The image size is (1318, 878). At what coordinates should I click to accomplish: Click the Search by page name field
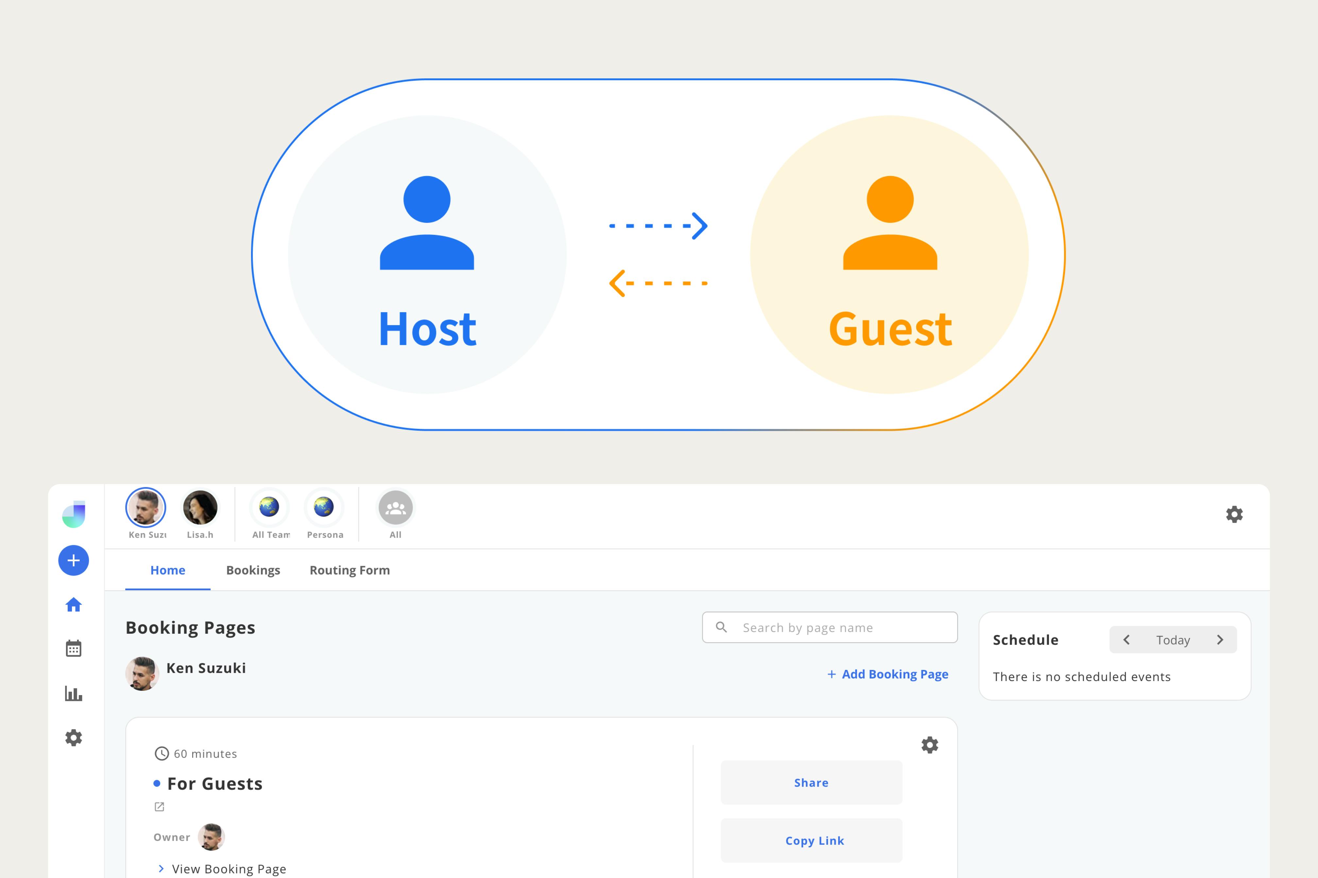(830, 627)
